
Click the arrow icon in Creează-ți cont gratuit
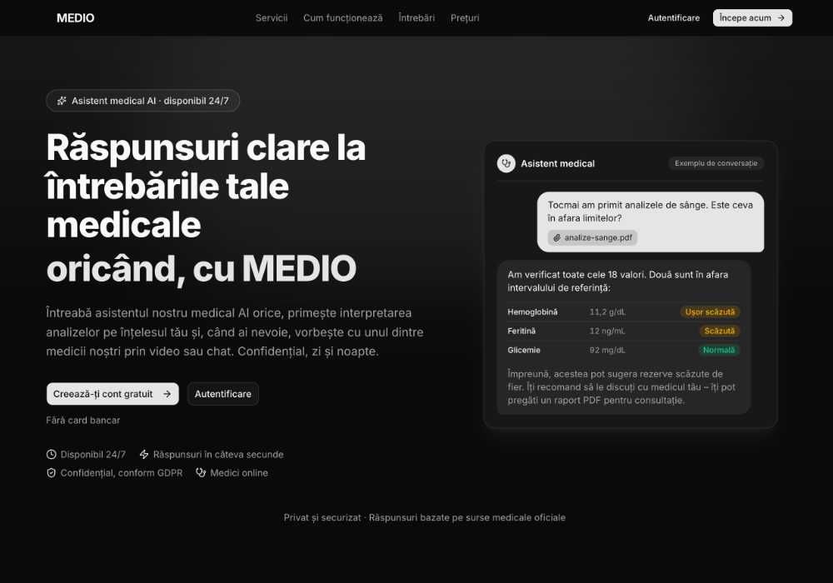tap(167, 394)
